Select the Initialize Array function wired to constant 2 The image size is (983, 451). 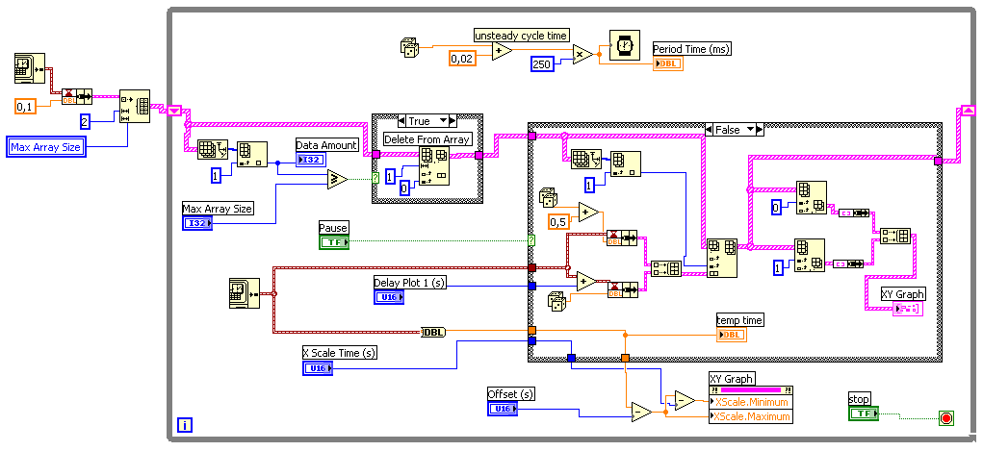135,106
